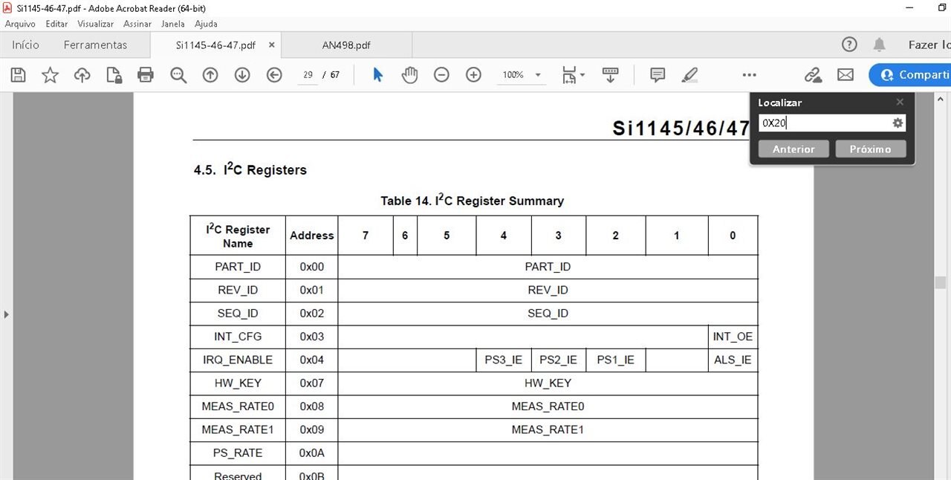Click the PS2_IE bit cell

pyautogui.click(x=559, y=360)
